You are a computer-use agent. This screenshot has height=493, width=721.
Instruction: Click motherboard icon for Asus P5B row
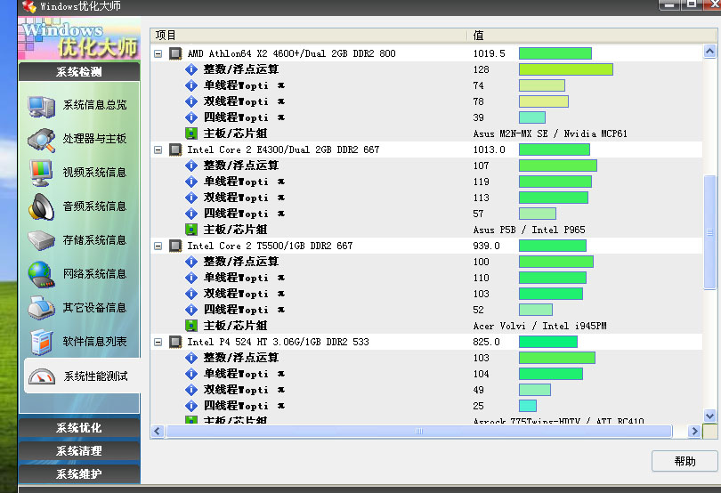tap(191, 230)
